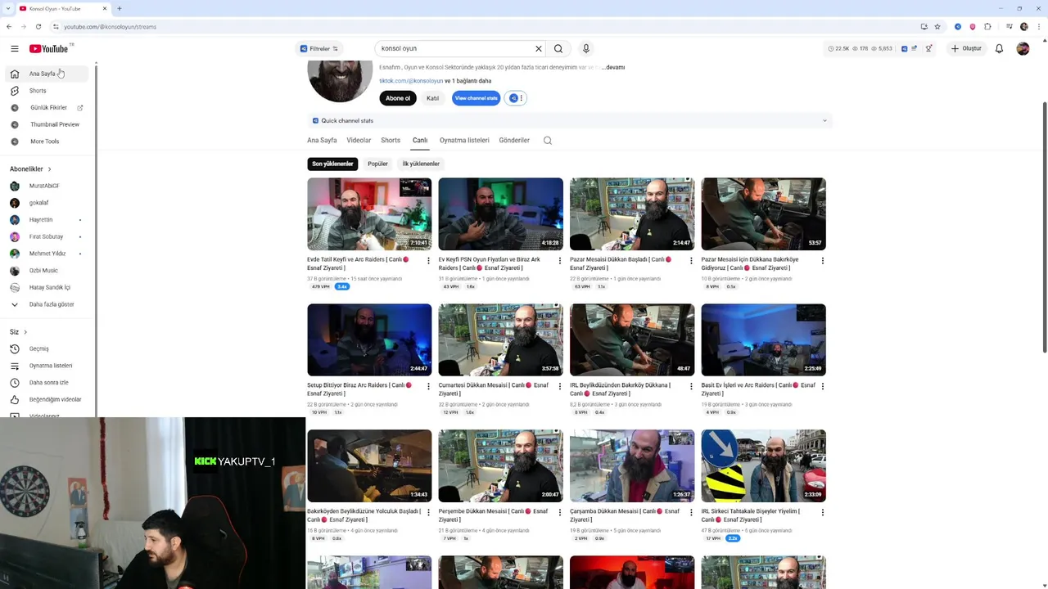Open gokalaf subscription channel
Viewport: 1048px width, 589px height.
click(x=48, y=203)
